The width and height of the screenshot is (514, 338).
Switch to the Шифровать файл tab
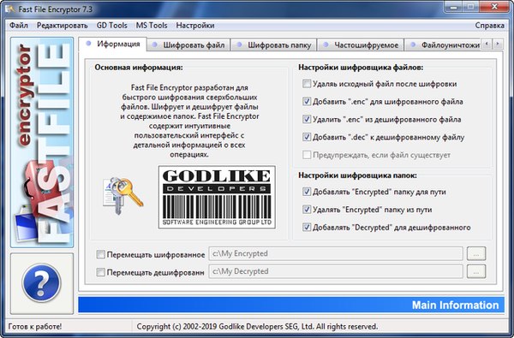click(188, 44)
